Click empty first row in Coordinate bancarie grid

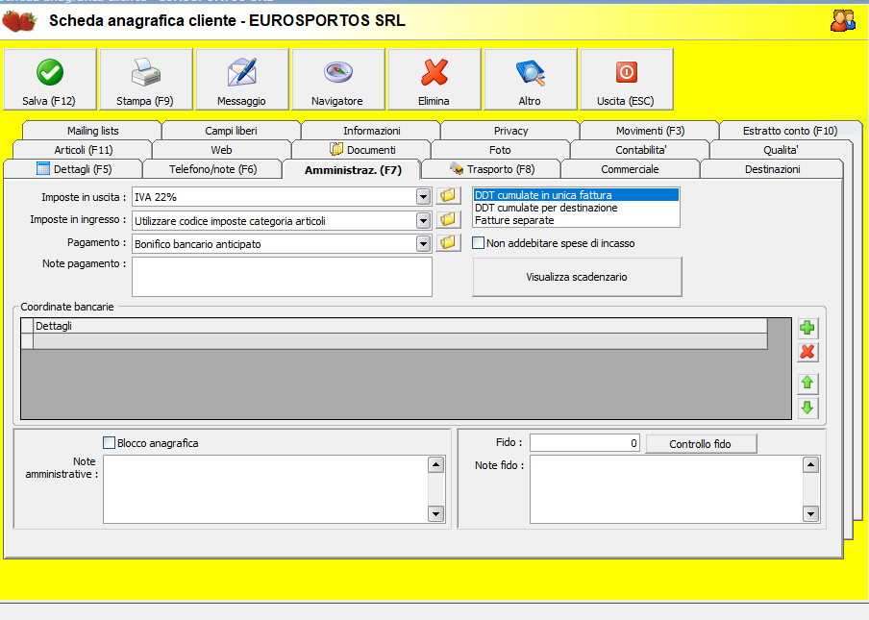click(x=400, y=341)
